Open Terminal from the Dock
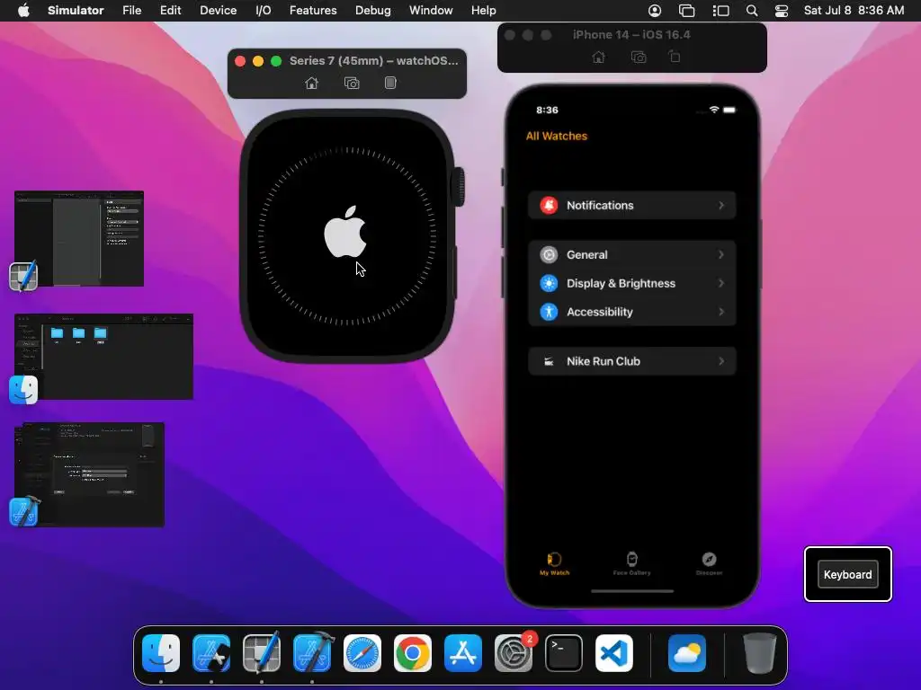Viewport: 921px width, 690px height. [564, 653]
